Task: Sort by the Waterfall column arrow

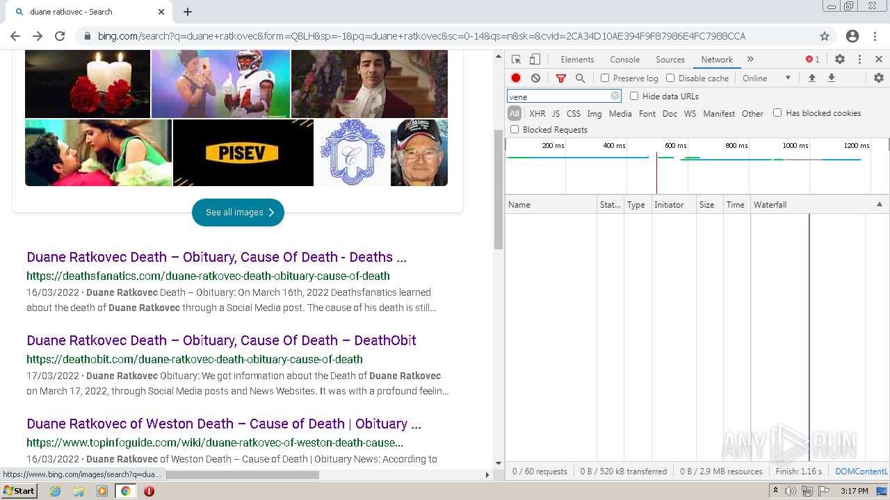Action: [x=879, y=205]
